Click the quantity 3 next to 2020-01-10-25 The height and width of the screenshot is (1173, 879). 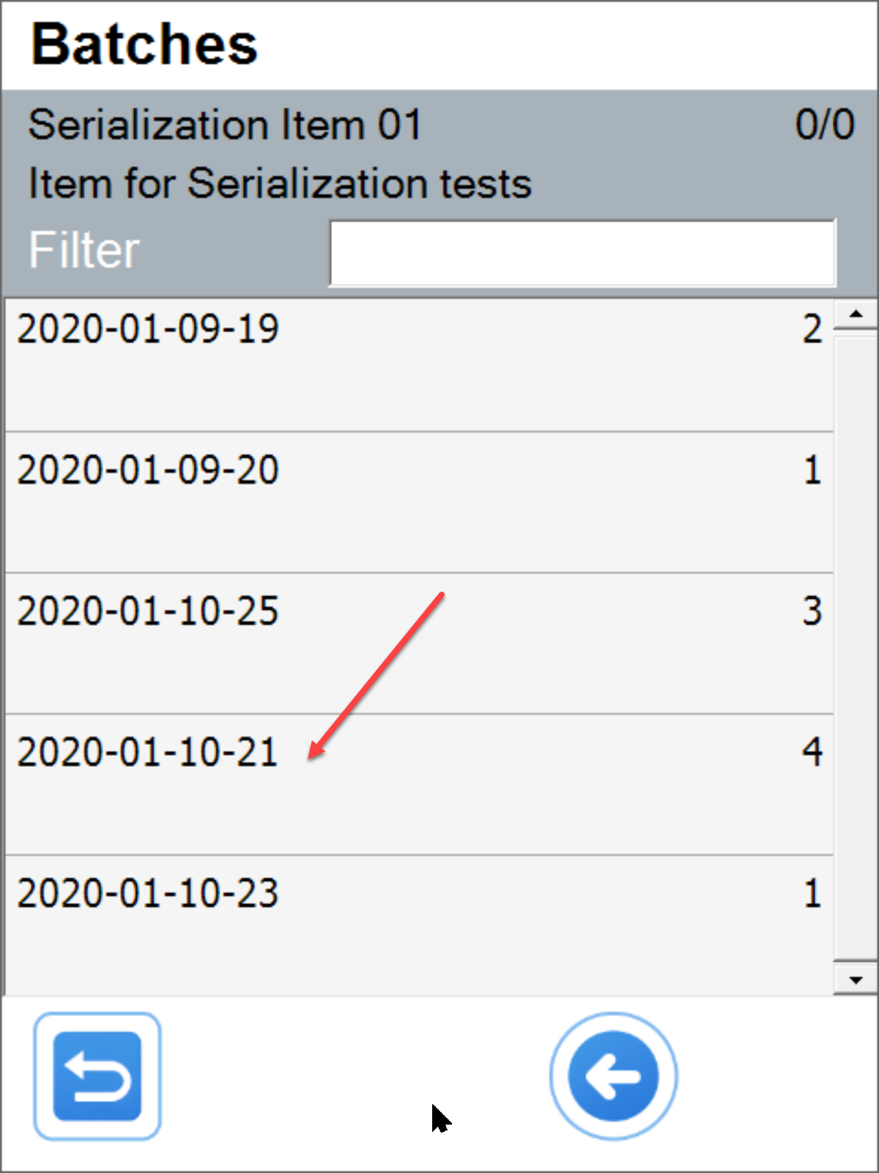point(813,610)
